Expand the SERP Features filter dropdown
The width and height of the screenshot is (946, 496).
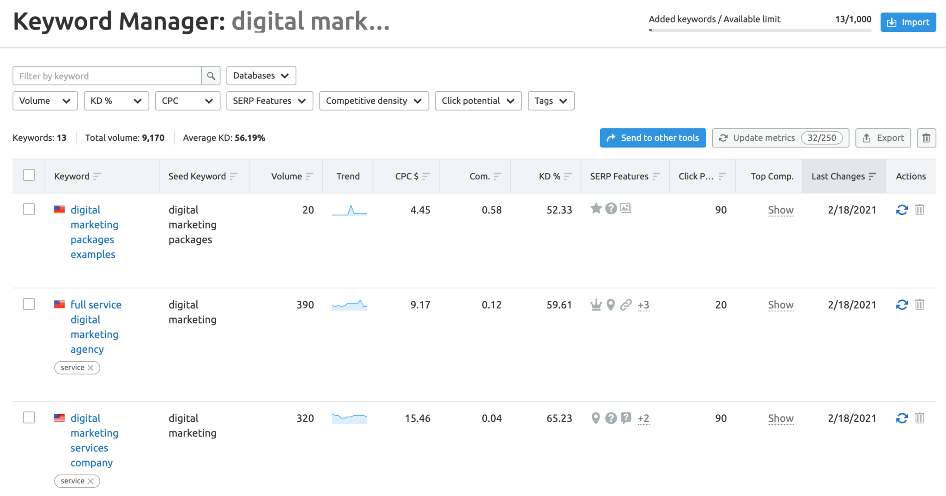pos(269,101)
